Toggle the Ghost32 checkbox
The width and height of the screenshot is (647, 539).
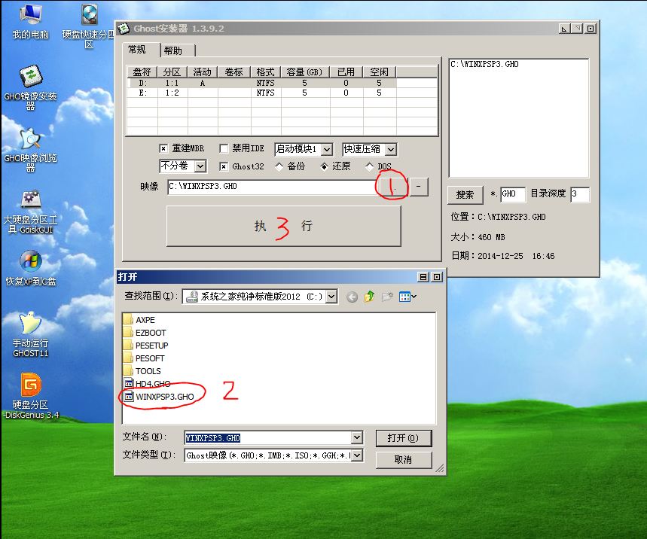[x=223, y=166]
